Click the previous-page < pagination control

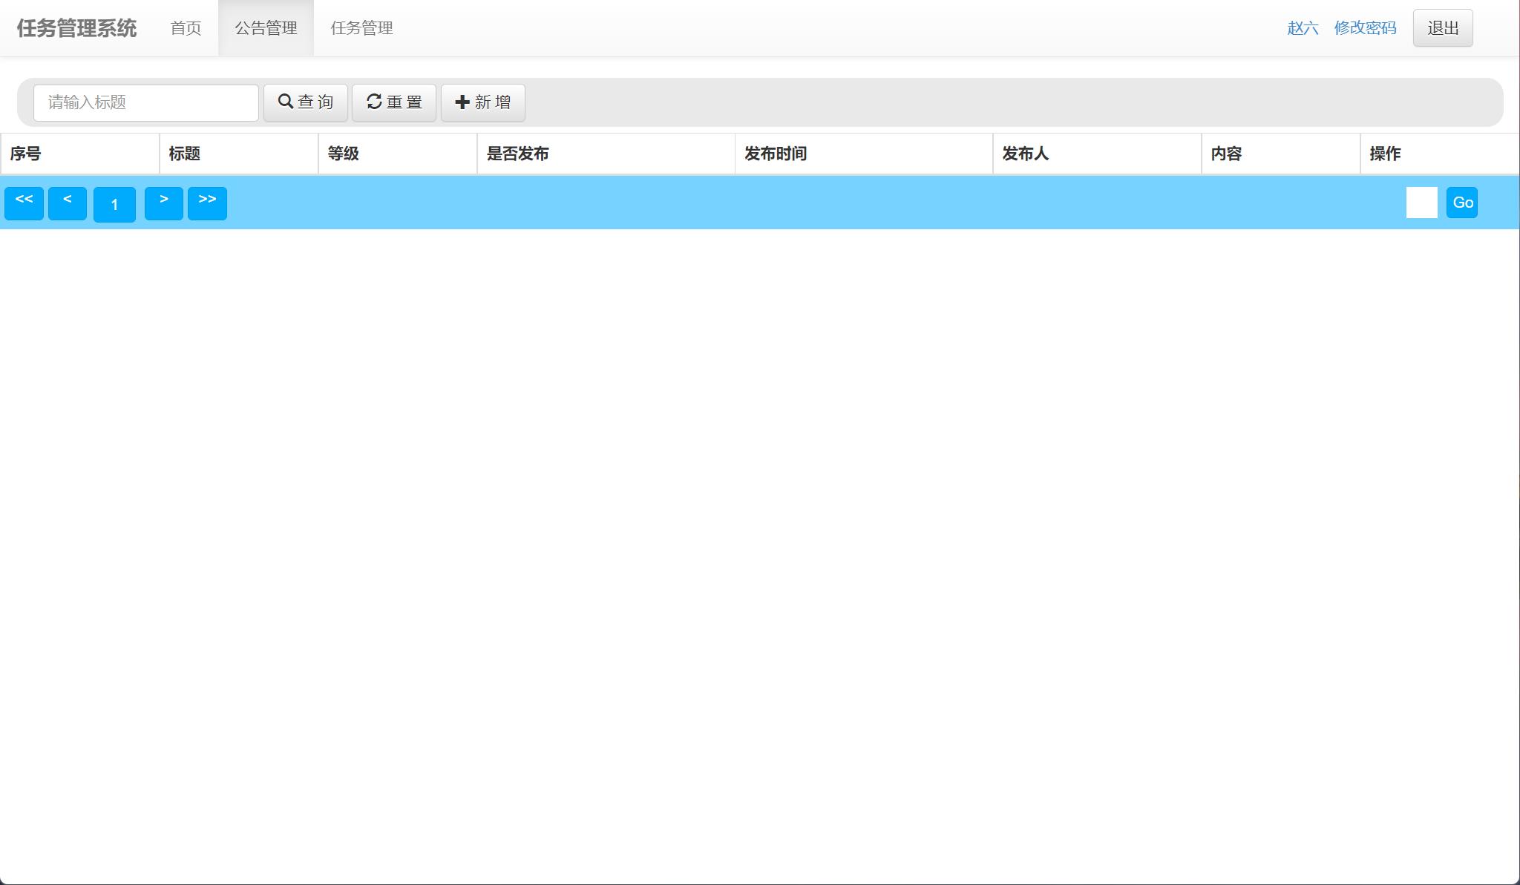pyautogui.click(x=68, y=203)
